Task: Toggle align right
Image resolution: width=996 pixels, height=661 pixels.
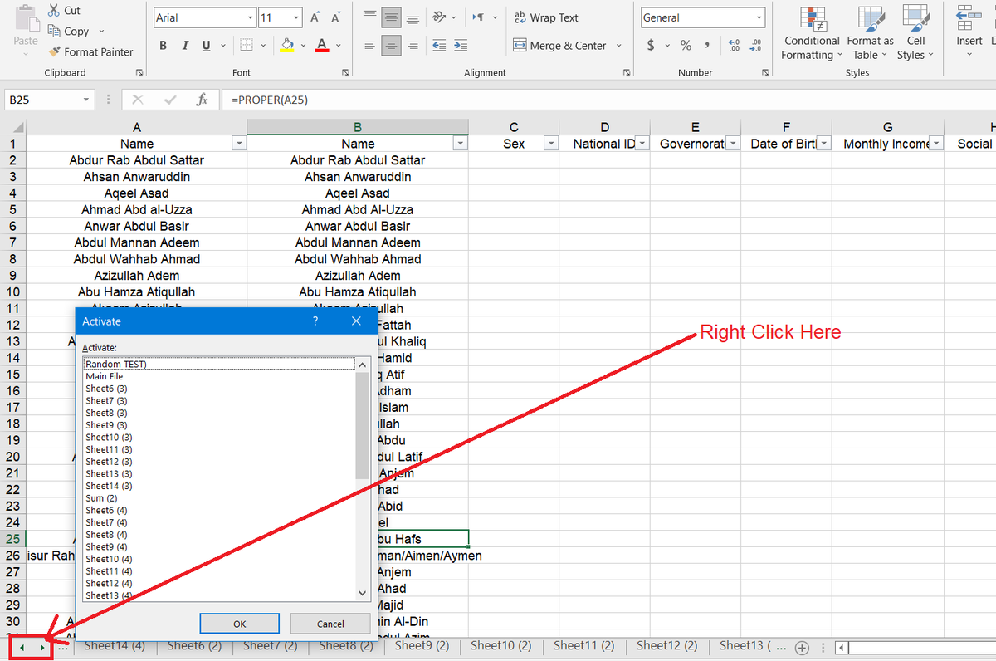Action: click(x=413, y=46)
